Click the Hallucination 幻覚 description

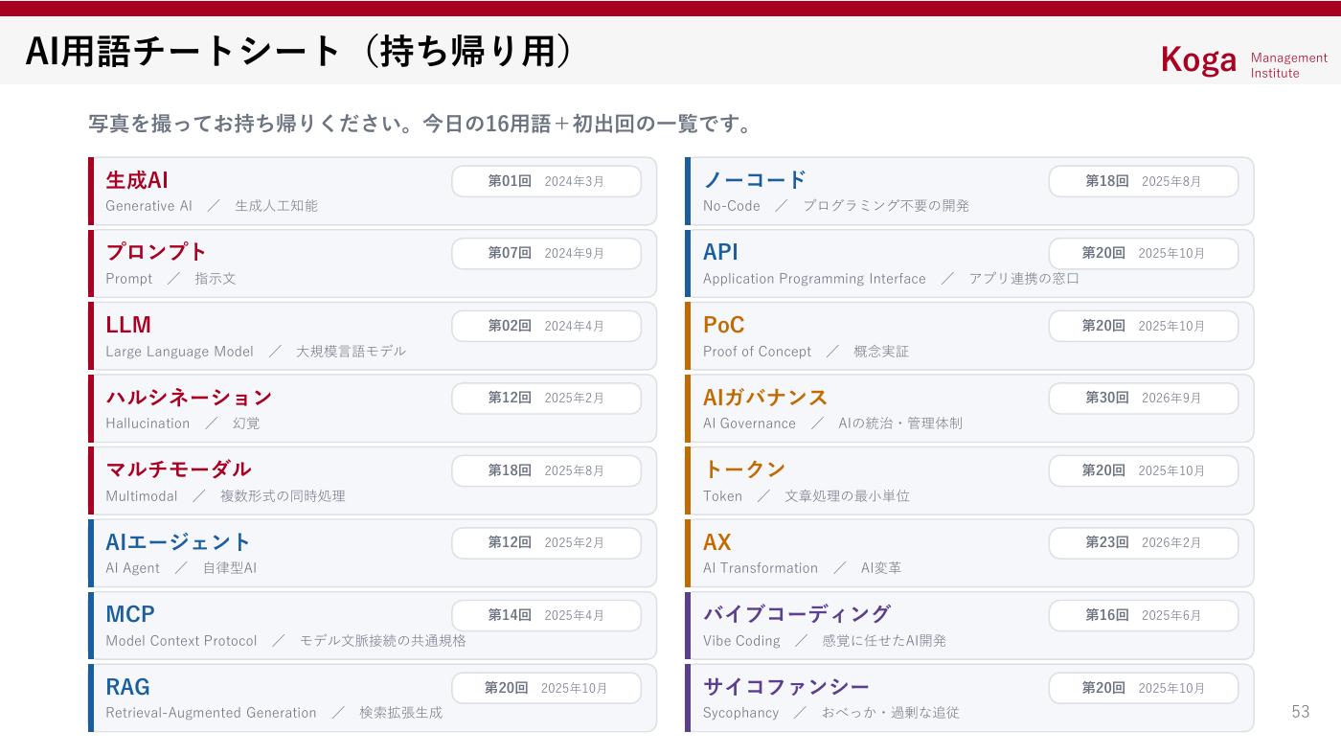182,423
